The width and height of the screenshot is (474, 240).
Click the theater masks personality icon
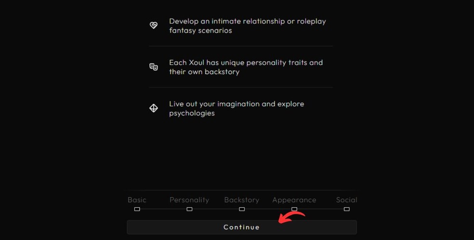pyautogui.click(x=154, y=67)
